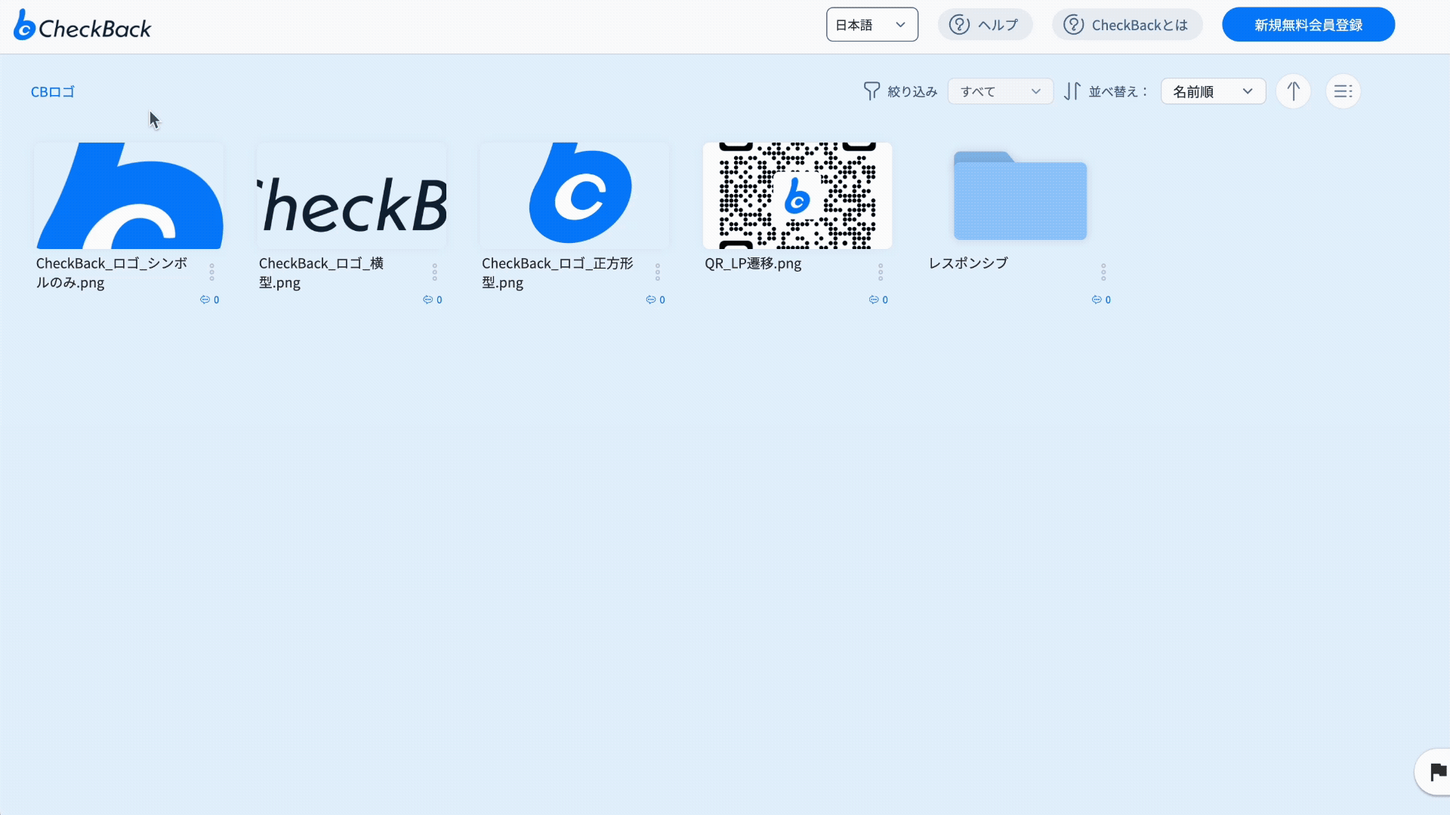Image resolution: width=1450 pixels, height=815 pixels.
Task: Open more options for QR_LP遷移.png
Action: coord(880,272)
